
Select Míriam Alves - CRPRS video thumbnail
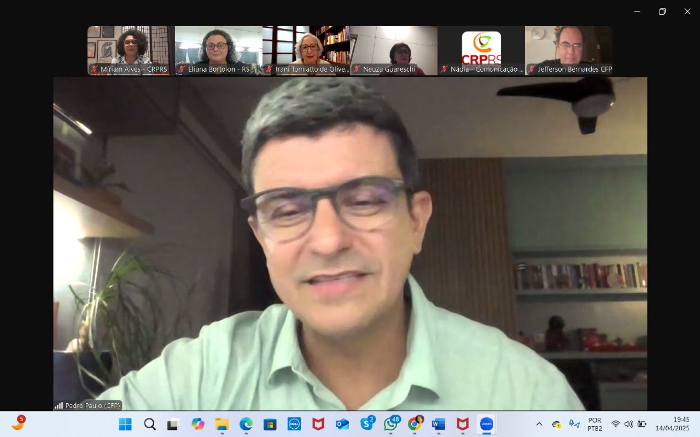131,51
